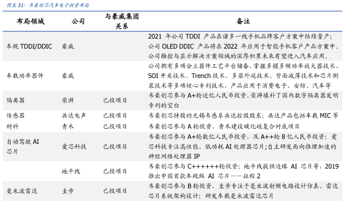Click '已投项目' in the 圭步 row
This screenshot has height=201, width=345.
pyautogui.click(x=115, y=191)
